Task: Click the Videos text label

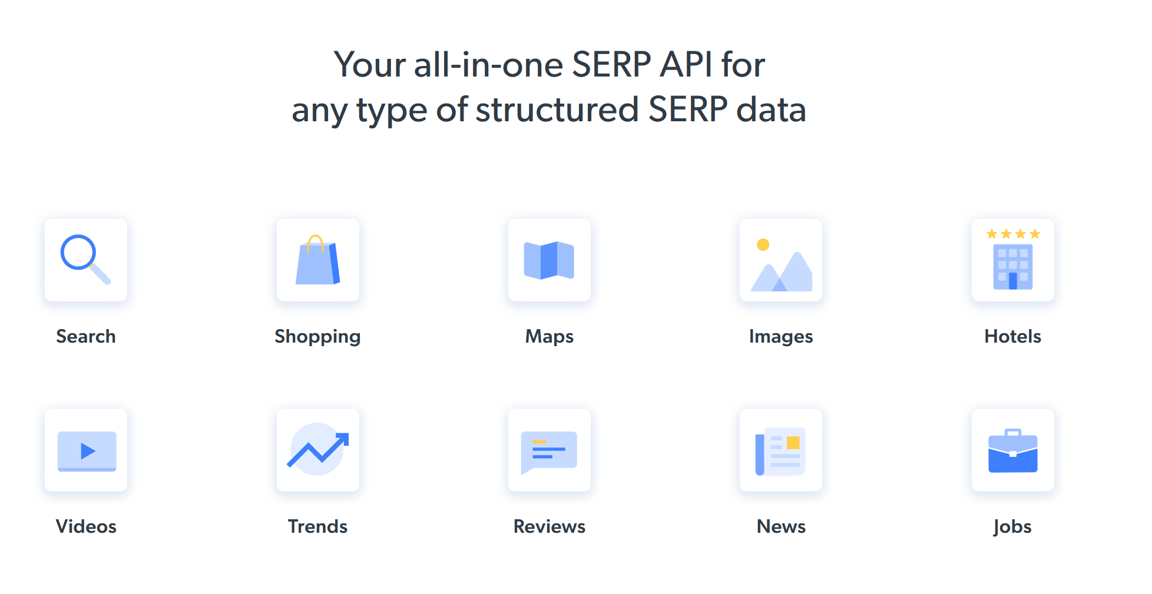Action: pos(86,526)
